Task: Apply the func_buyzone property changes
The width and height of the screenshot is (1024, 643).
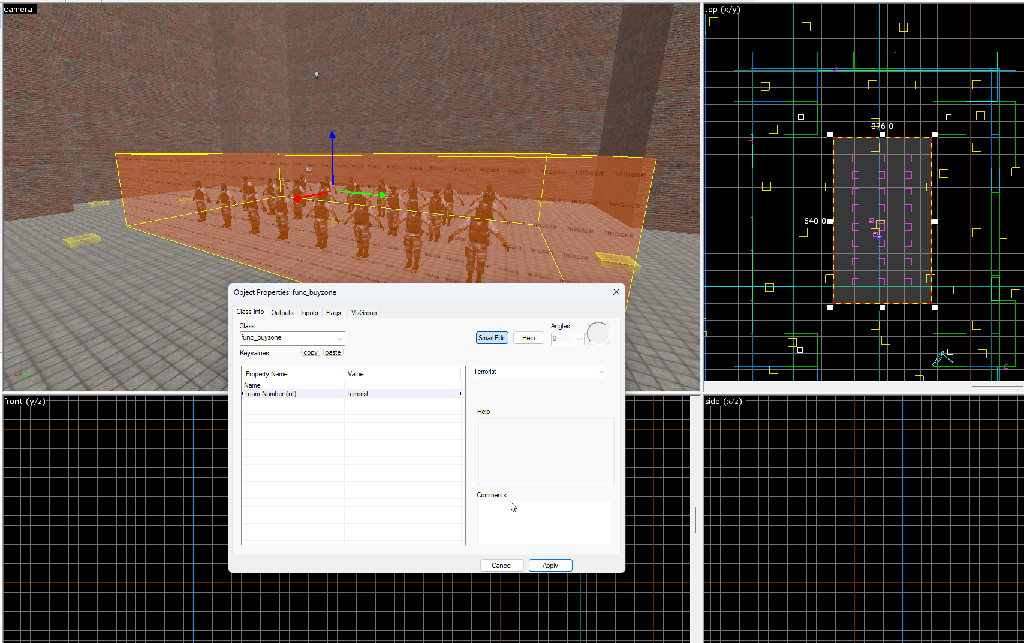Action: 550,566
